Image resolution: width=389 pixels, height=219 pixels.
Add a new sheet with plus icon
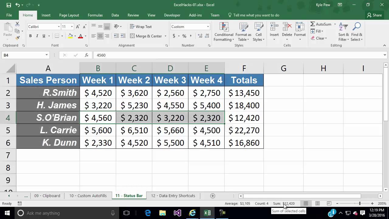click(x=213, y=196)
